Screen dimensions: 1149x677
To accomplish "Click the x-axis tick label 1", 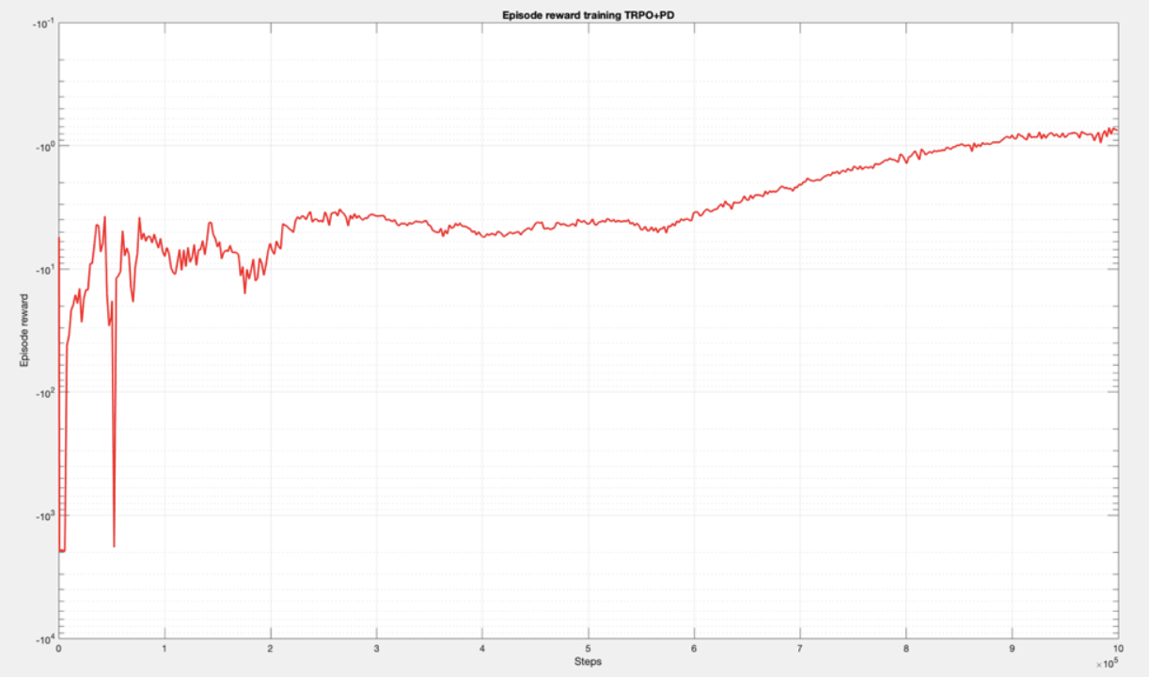I will [165, 649].
